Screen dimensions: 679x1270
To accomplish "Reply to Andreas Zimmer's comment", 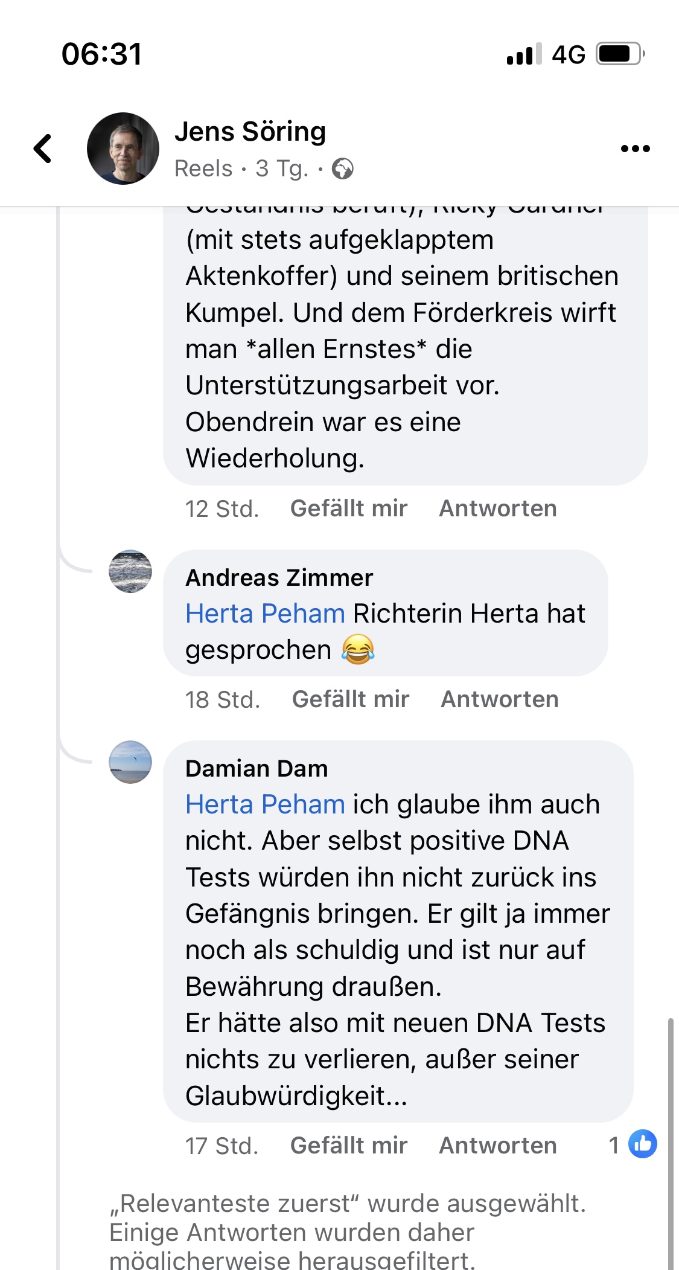I will click(500, 699).
